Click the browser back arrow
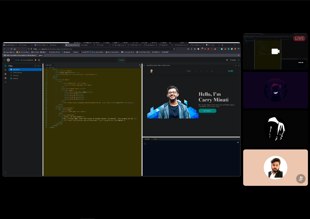 pos(5,49)
